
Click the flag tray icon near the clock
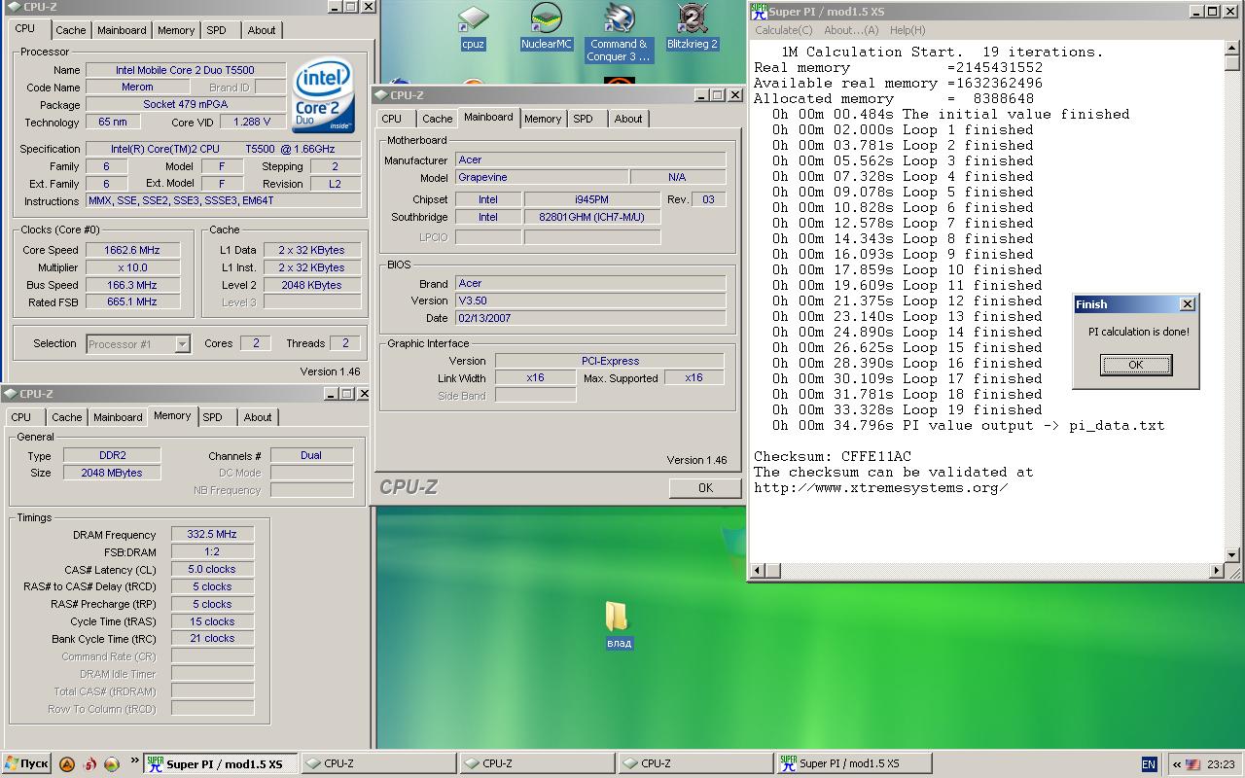click(1192, 764)
